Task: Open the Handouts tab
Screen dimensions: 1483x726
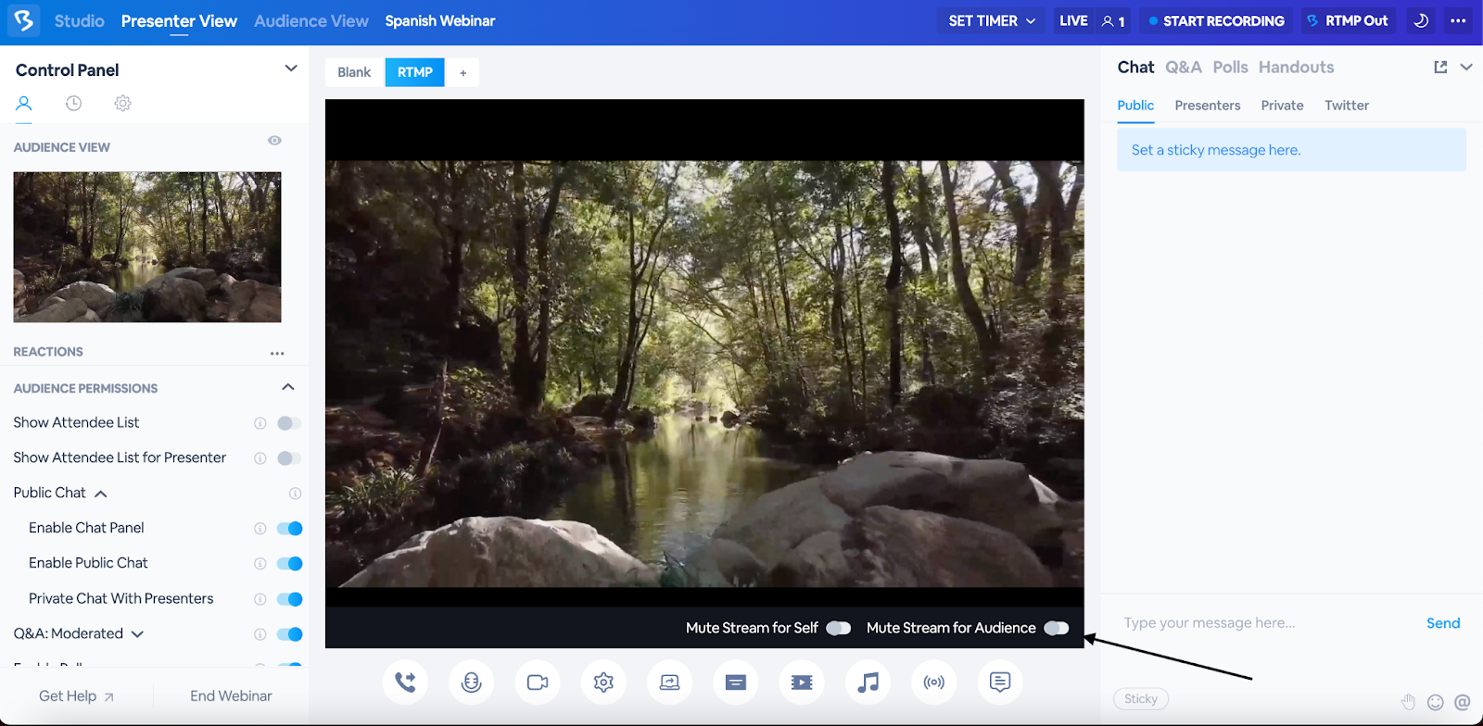Action: pos(1297,67)
